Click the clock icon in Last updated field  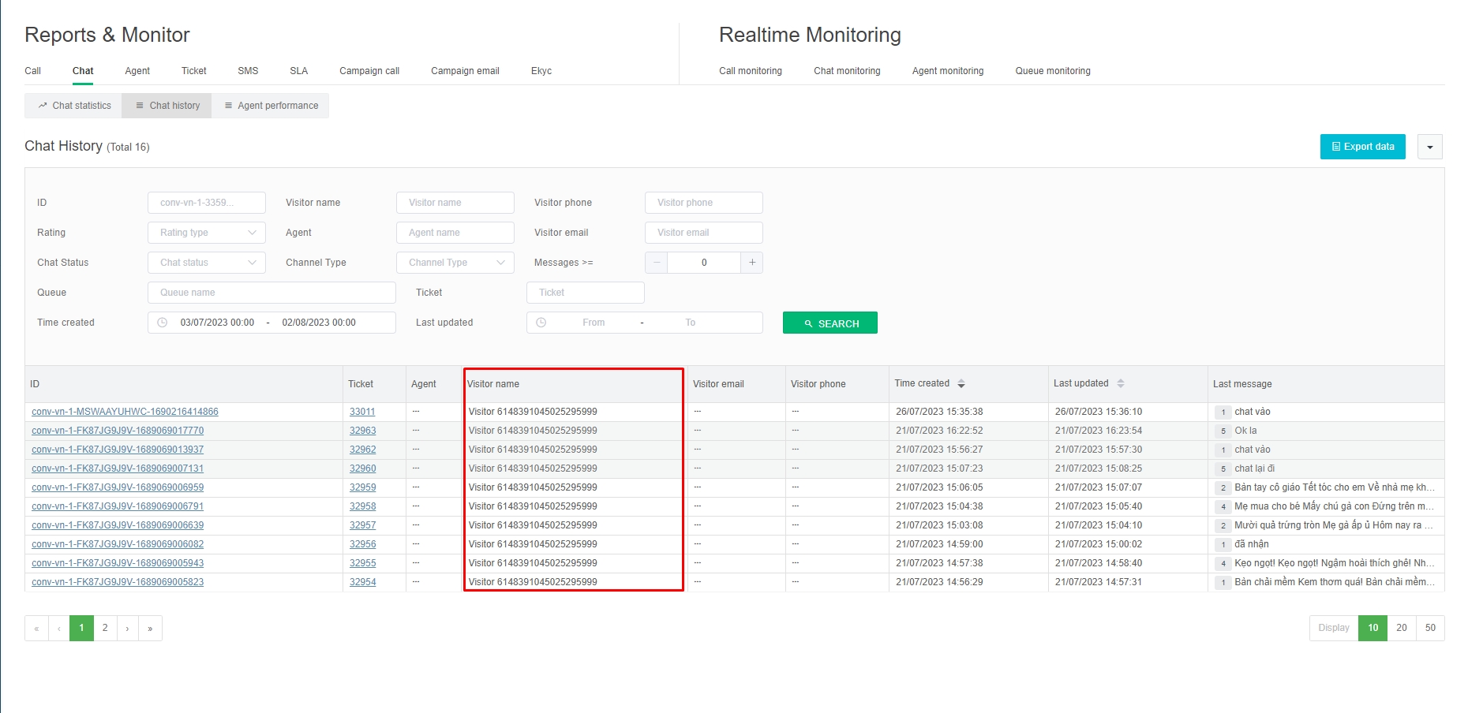coord(541,323)
